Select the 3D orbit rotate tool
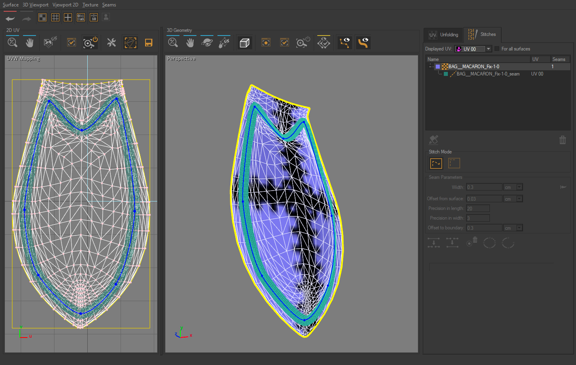Screen dimensions: 576x365 click(x=207, y=43)
